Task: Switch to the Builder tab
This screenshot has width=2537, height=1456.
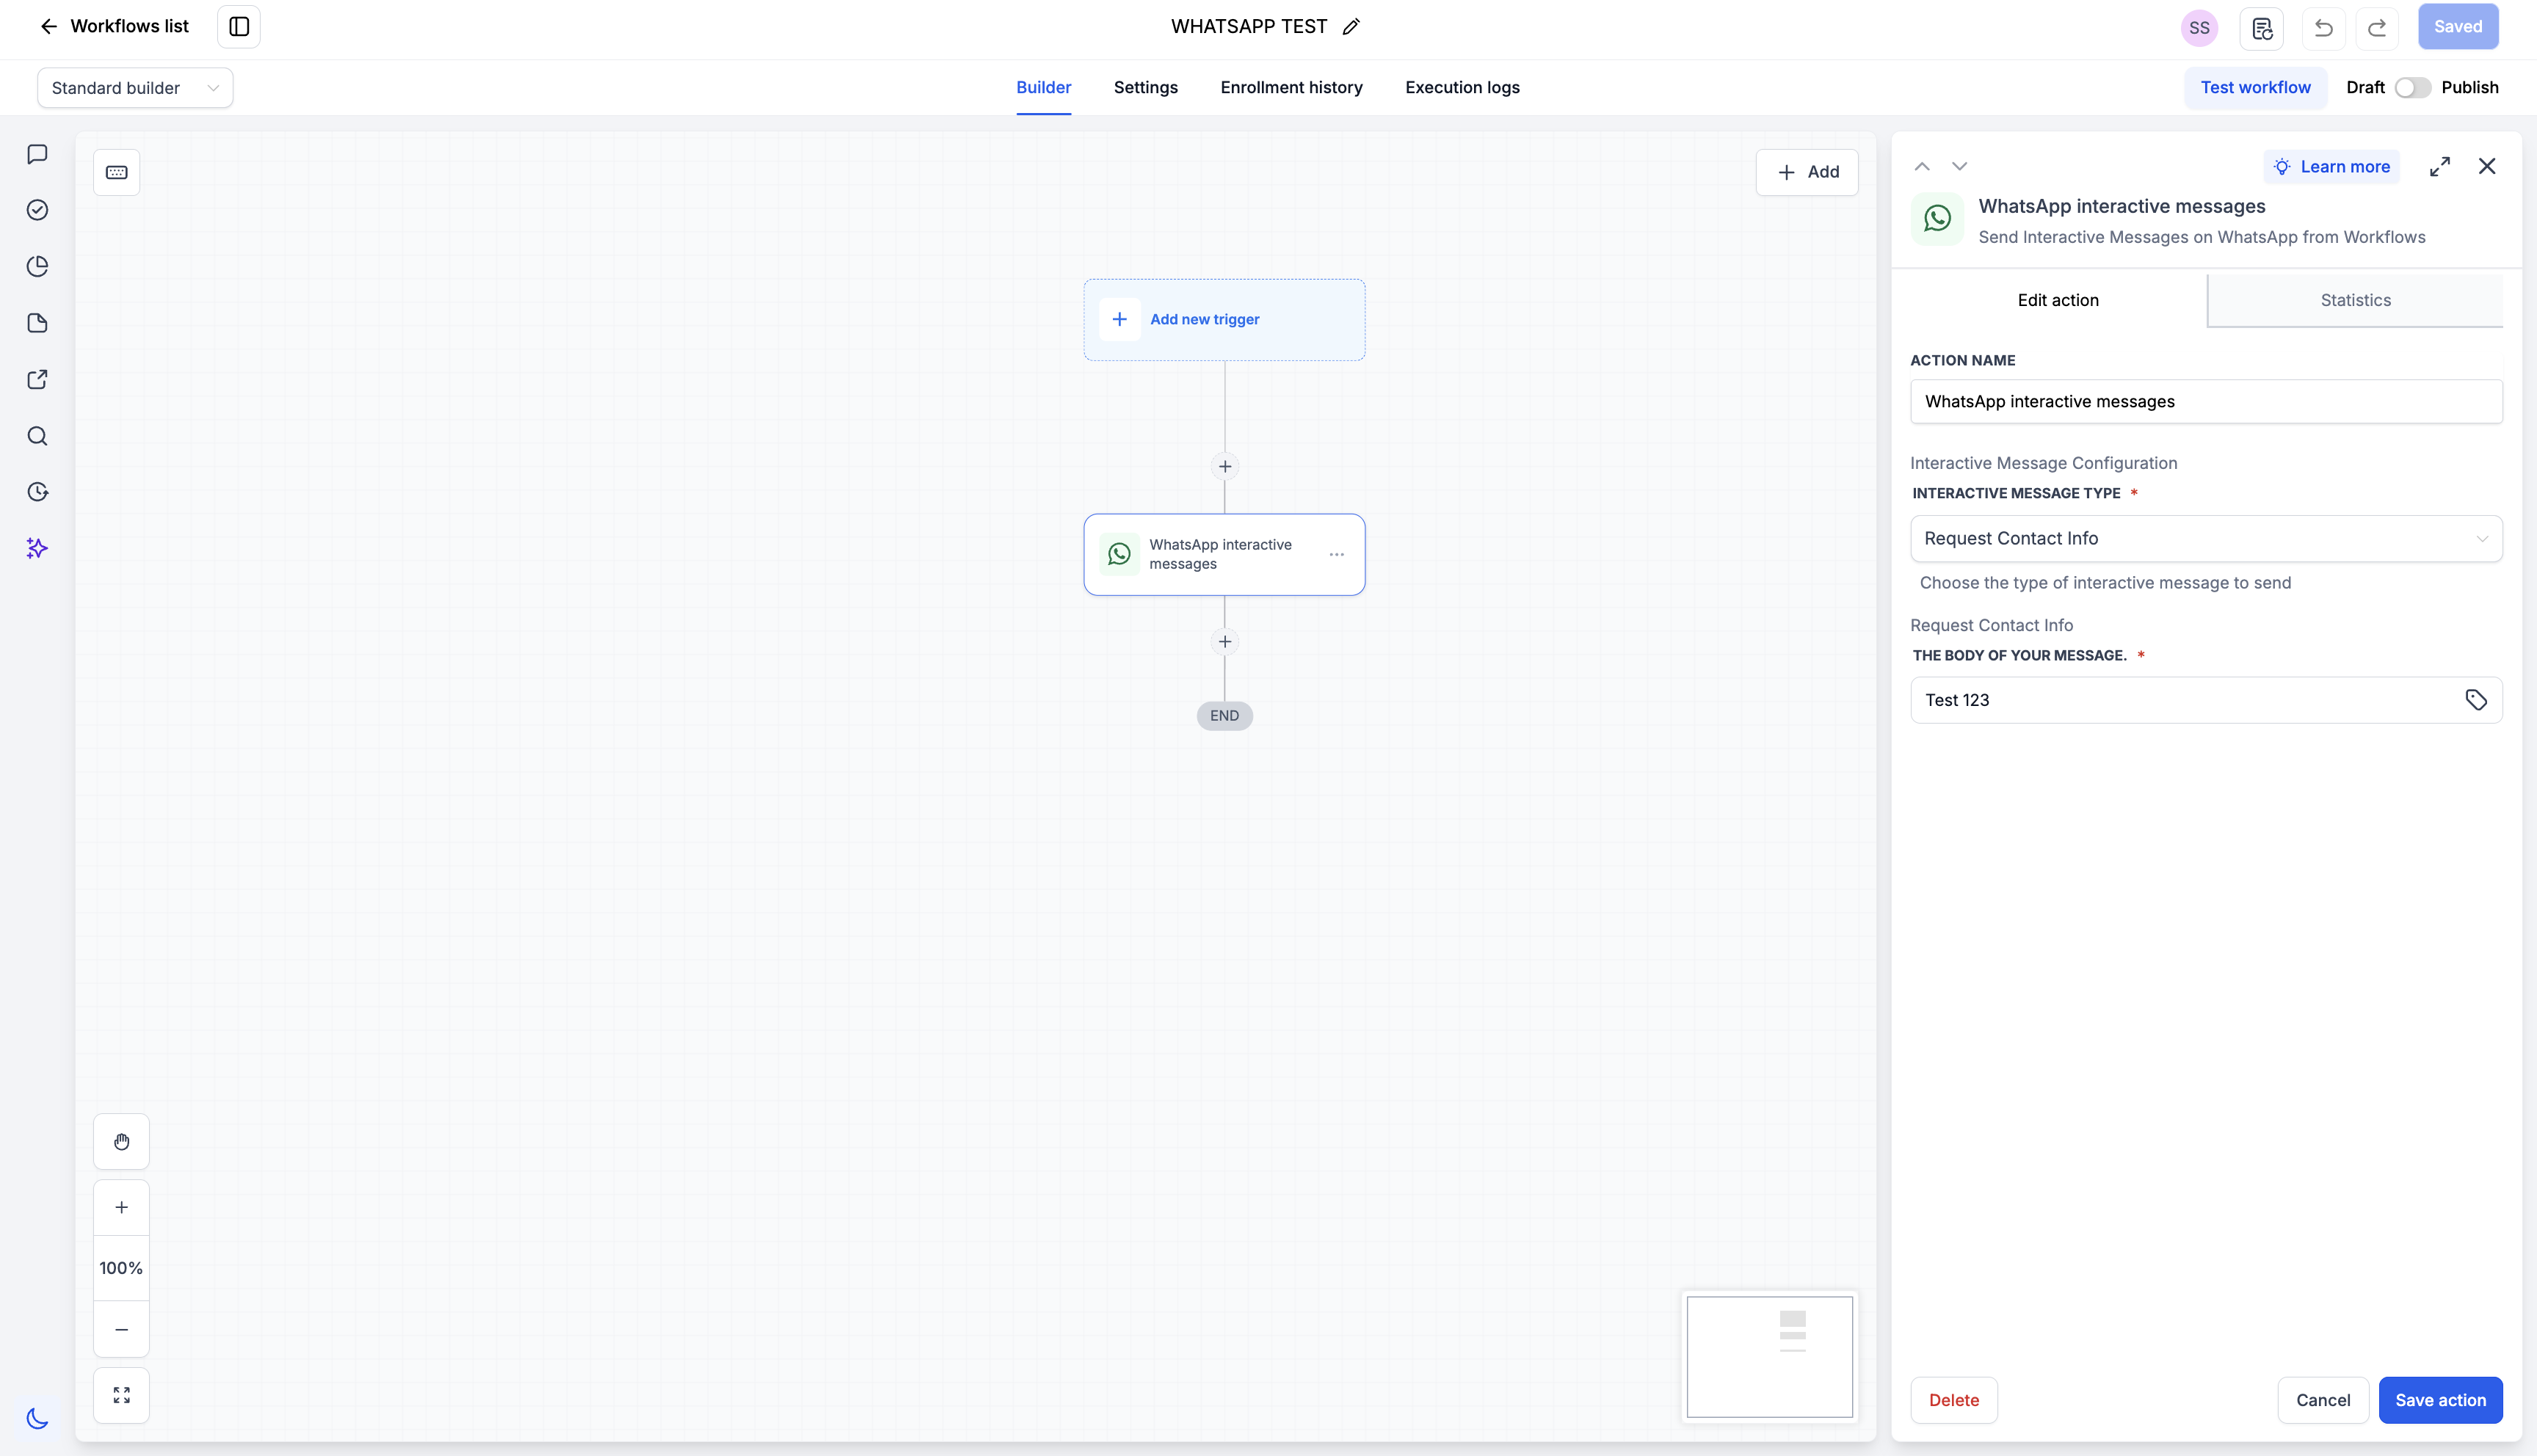Action: click(x=1043, y=87)
